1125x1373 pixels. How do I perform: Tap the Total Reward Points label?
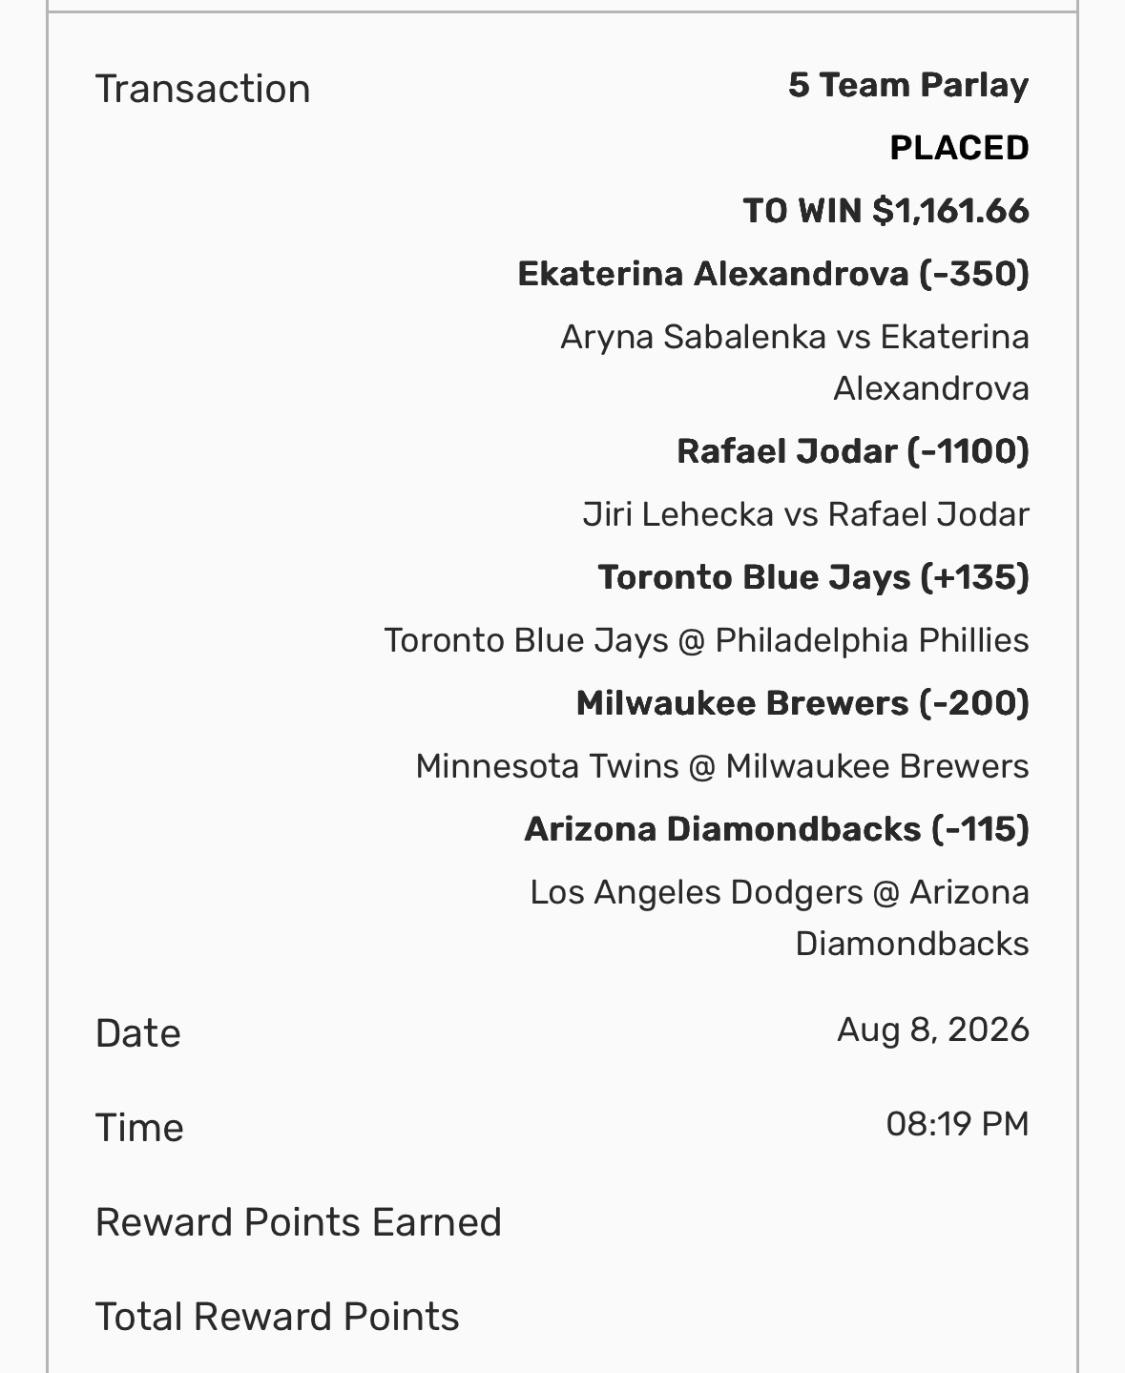(278, 1317)
